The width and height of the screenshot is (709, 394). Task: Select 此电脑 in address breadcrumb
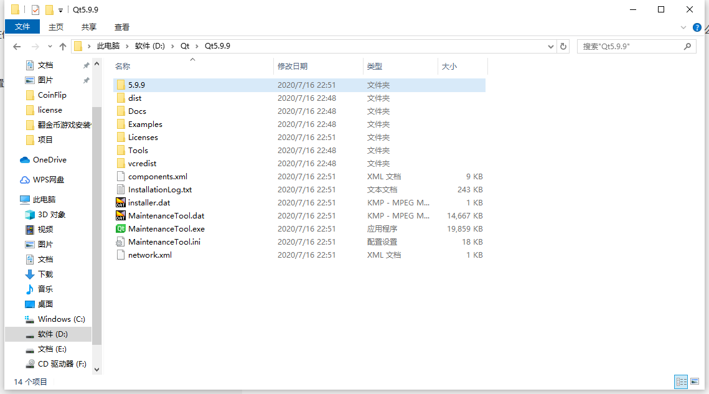click(x=108, y=46)
